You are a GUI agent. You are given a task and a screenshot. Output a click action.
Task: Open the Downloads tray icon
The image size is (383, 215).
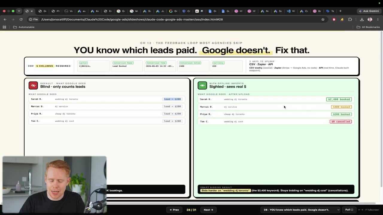[362, 19]
